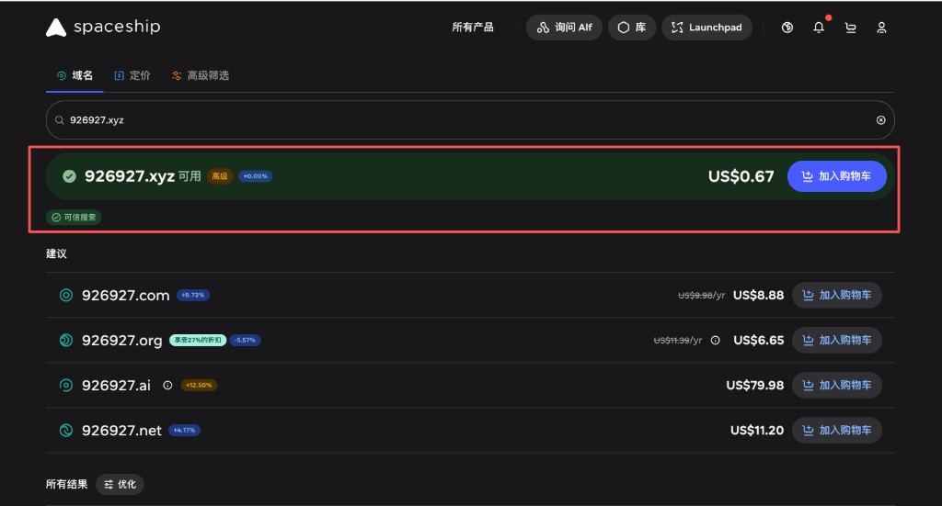Add 926927.net to cart
The height and width of the screenshot is (506, 942).
(x=837, y=430)
